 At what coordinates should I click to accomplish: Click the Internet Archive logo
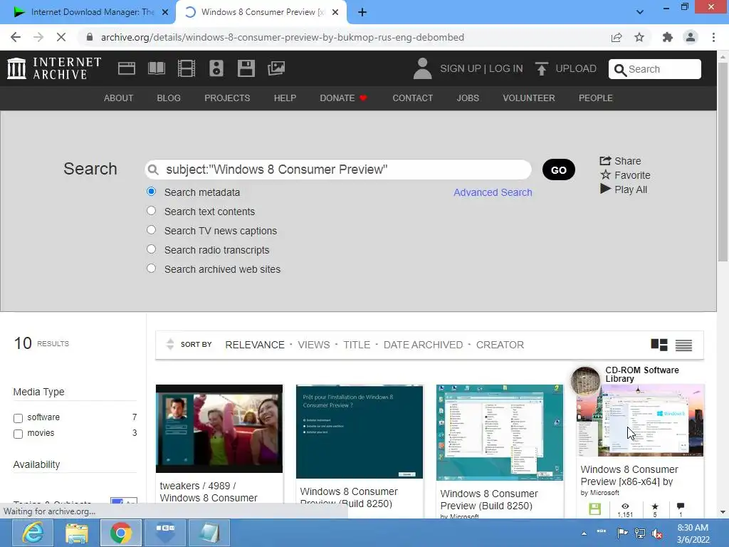tap(54, 68)
